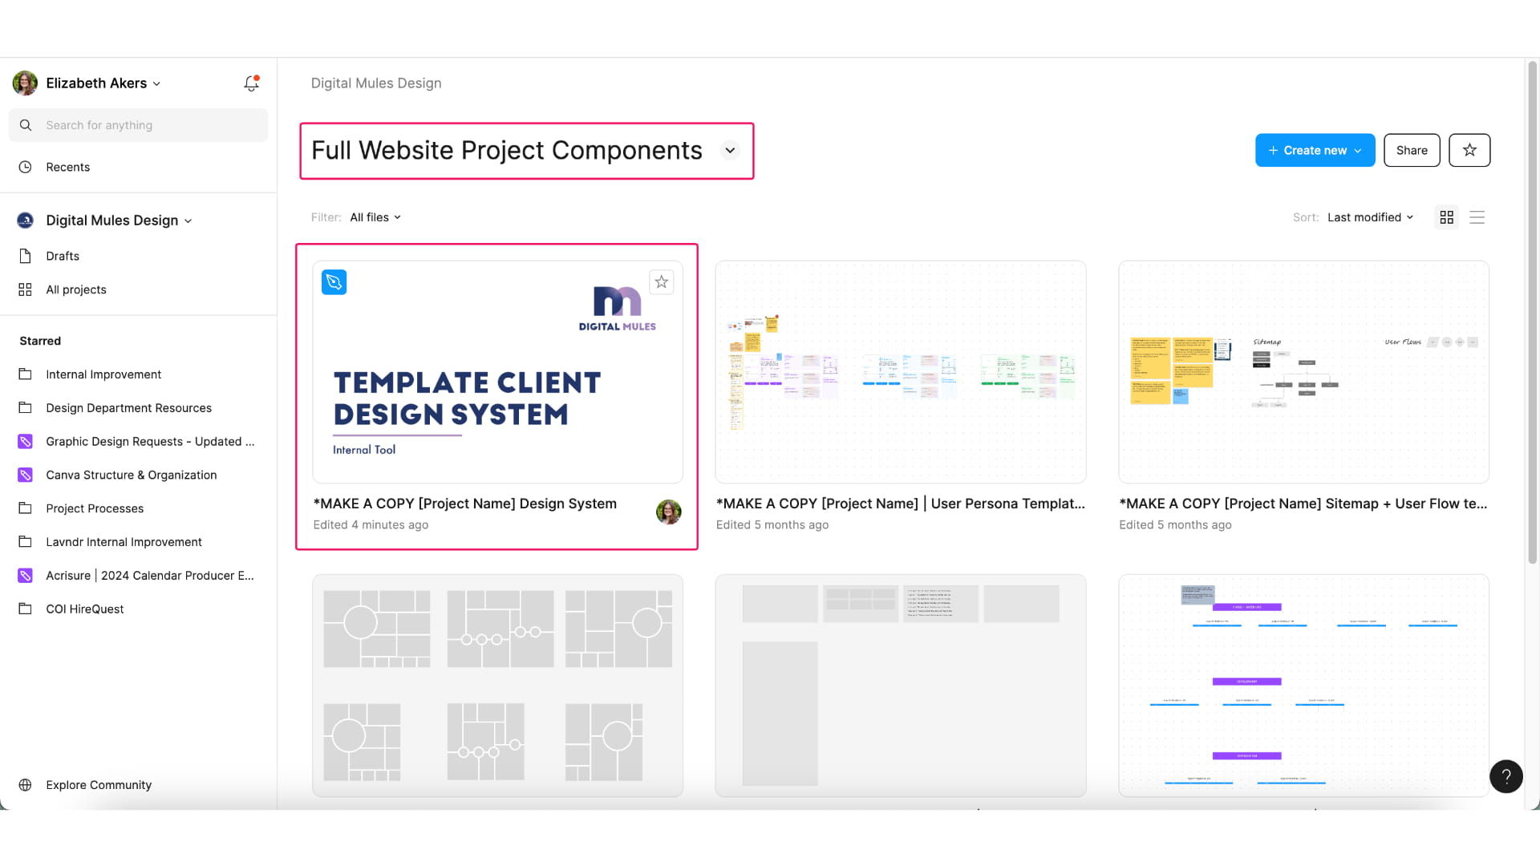
Task: Open the Full Website Project Components dropdown
Action: tap(730, 150)
